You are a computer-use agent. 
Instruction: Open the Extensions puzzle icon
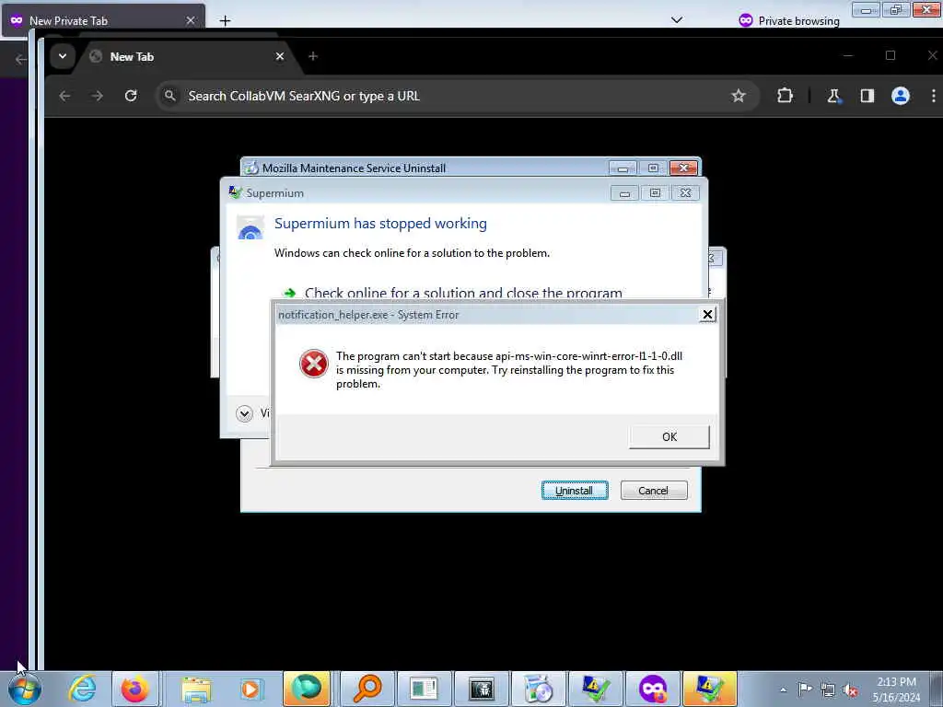(x=785, y=96)
